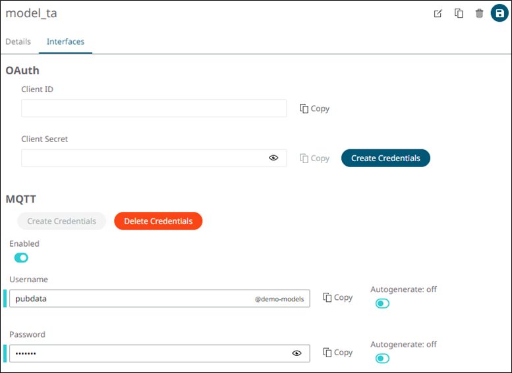Toggle Autogenerate for Username

382,303
